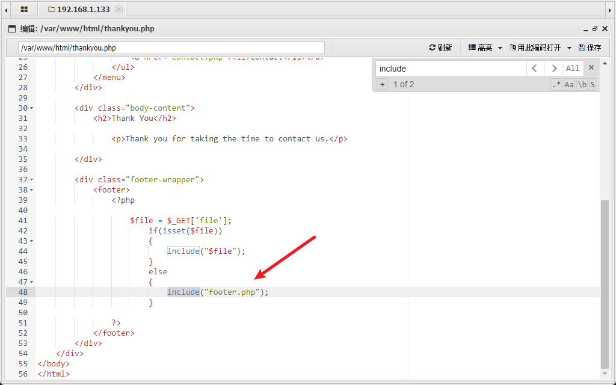The image size is (616, 385).
Task: Click the scrollbar up arrow
Action: [x=605, y=63]
